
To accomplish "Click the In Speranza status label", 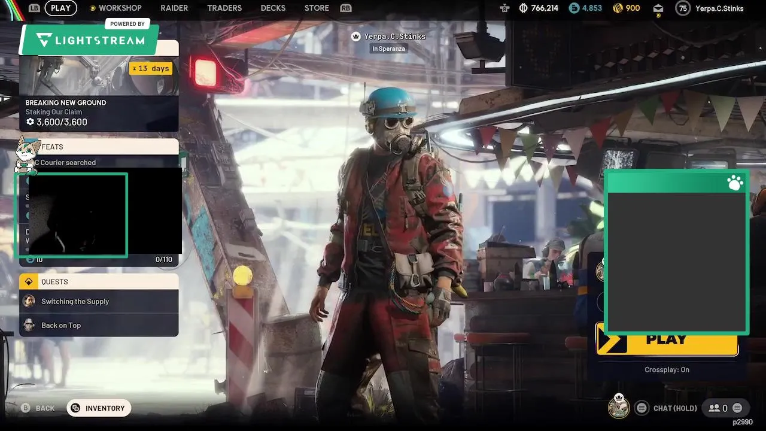I will 388,48.
